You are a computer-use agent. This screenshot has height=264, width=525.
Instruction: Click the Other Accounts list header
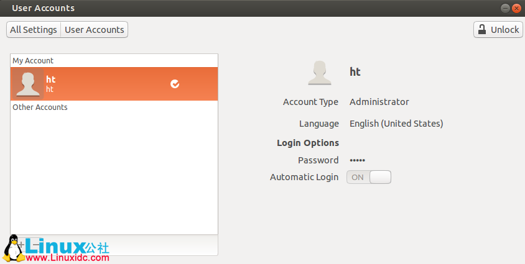pos(40,107)
